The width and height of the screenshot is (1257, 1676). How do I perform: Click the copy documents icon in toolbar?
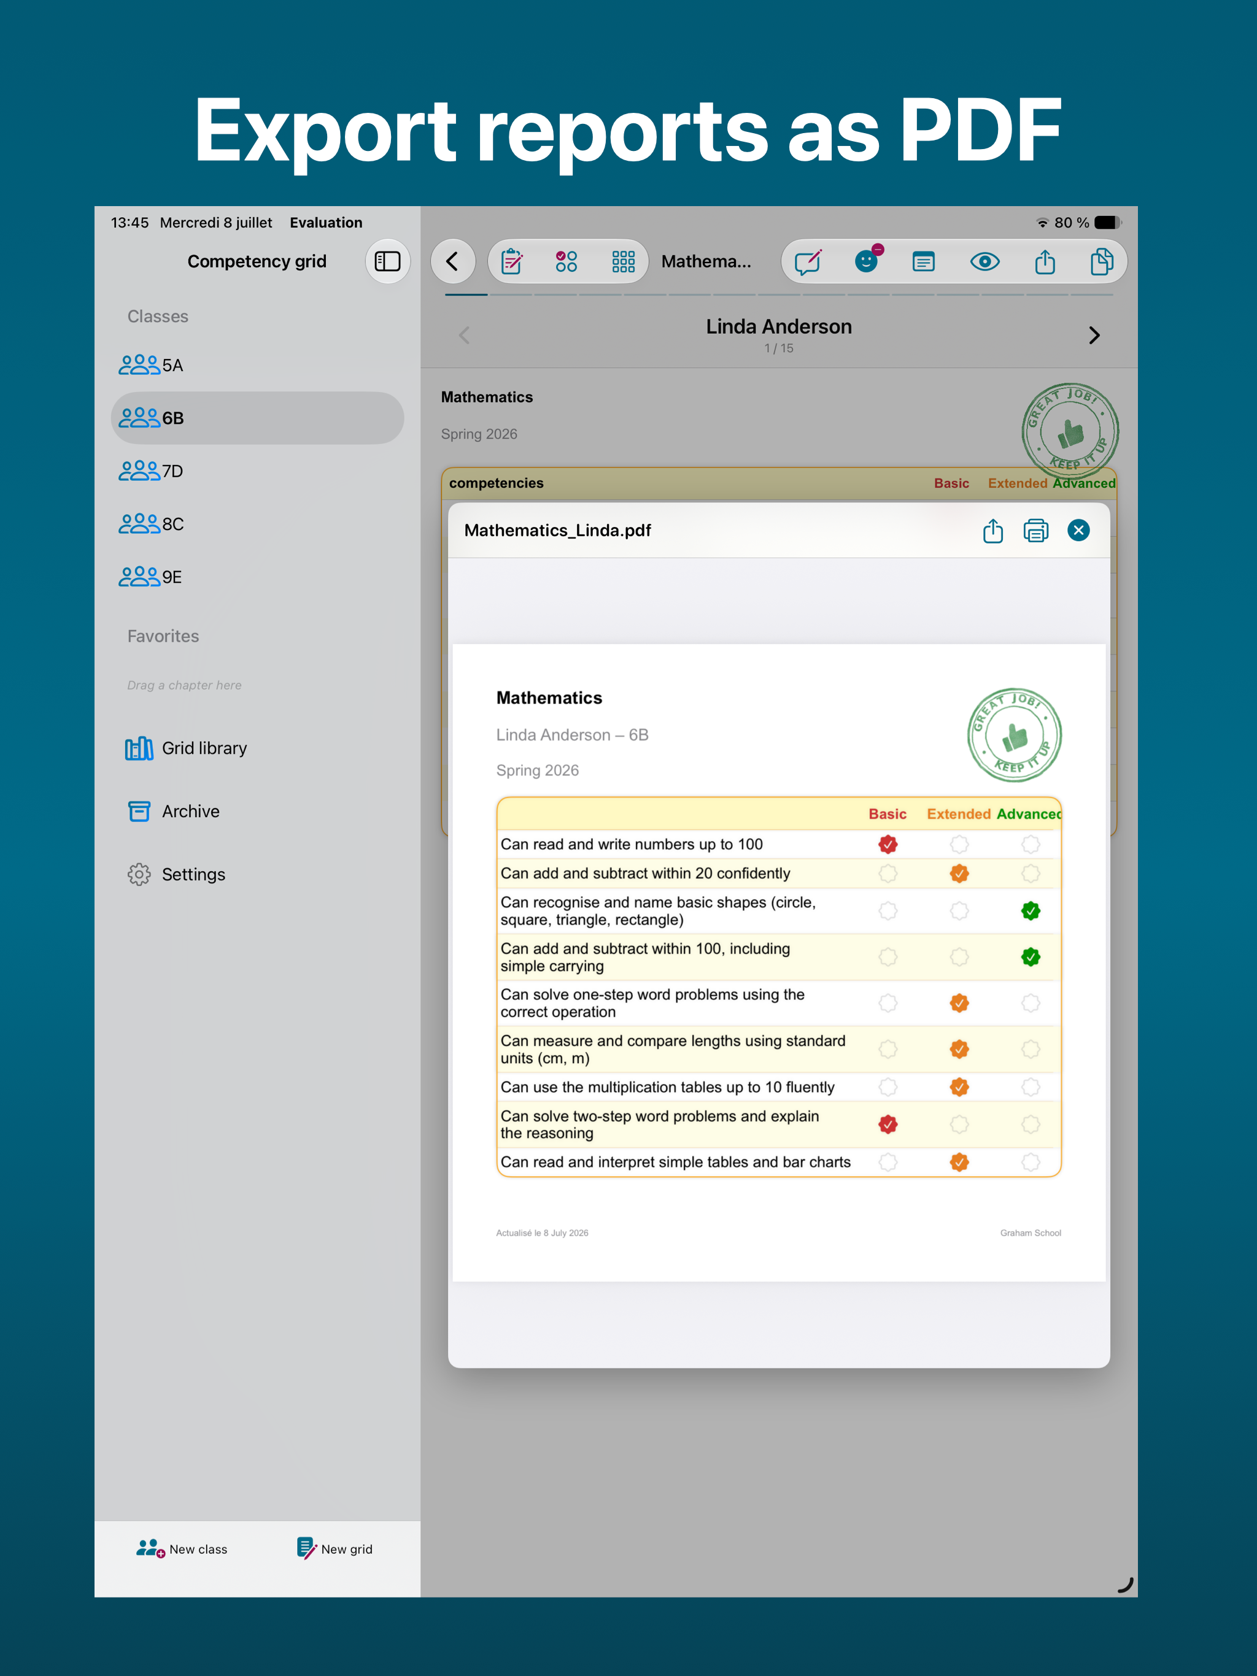point(1102,261)
